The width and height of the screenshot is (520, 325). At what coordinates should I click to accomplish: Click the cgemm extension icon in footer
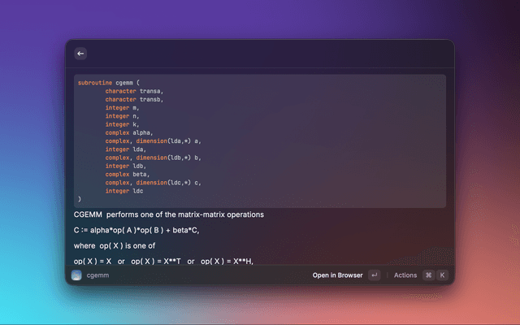(76, 275)
